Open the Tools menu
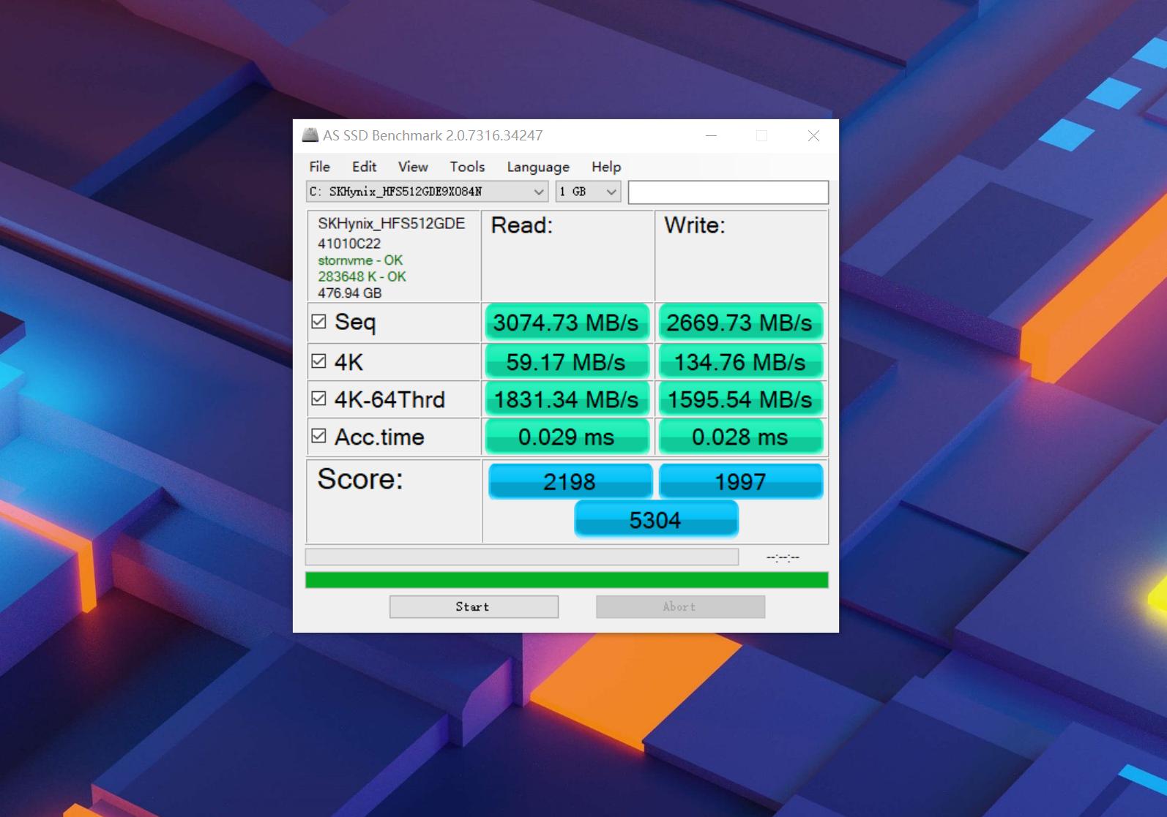1167x817 pixels. point(467,167)
